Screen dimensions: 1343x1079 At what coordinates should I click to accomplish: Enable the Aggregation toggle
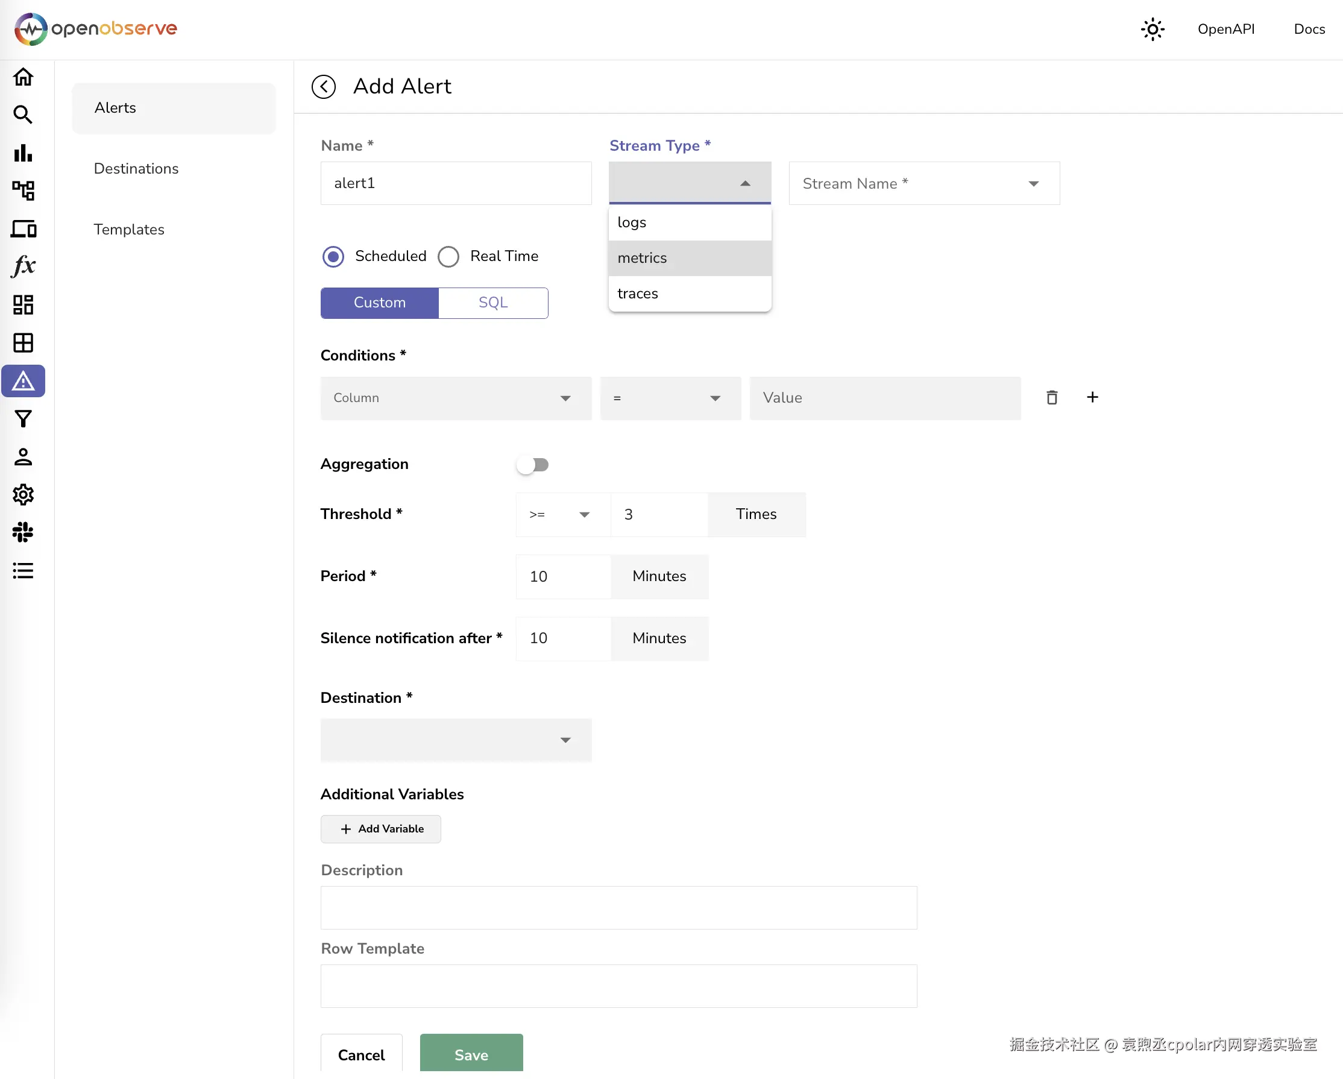pyautogui.click(x=533, y=465)
